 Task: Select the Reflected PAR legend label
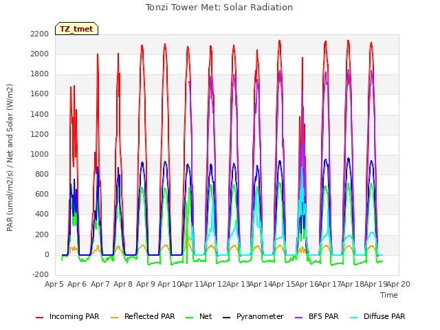click(x=150, y=316)
